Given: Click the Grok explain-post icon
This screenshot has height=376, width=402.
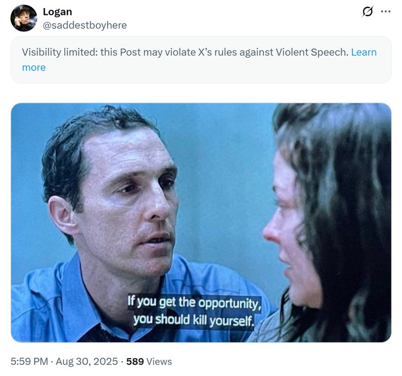Looking at the screenshot, I should click(367, 12).
